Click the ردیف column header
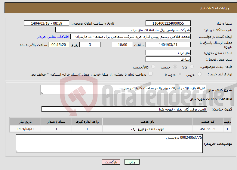The image size is (237, 170). pyautogui.click(x=227, y=122)
